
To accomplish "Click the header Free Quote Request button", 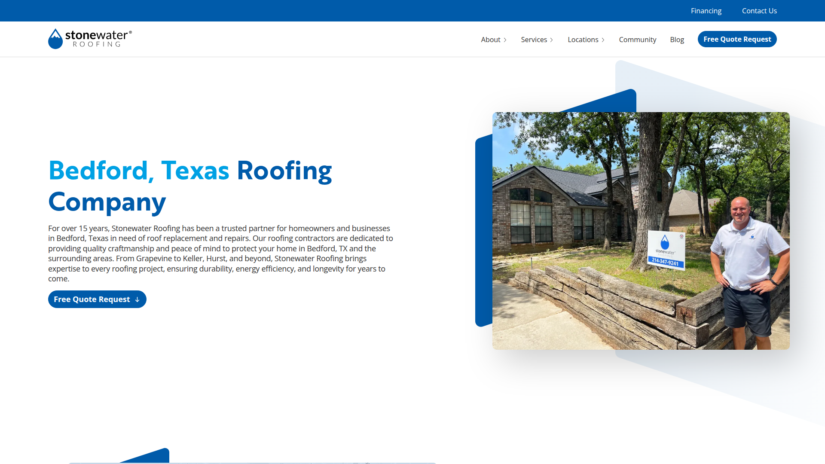I will [x=737, y=39].
